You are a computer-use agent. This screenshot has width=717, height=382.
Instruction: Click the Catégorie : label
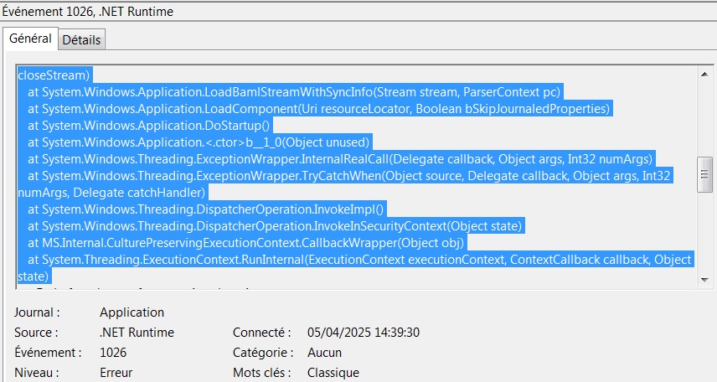[263, 353]
